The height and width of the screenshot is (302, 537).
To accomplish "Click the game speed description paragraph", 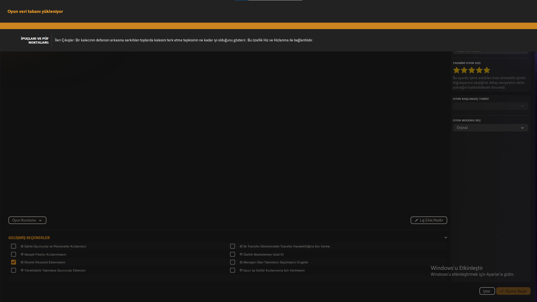I will point(489,83).
